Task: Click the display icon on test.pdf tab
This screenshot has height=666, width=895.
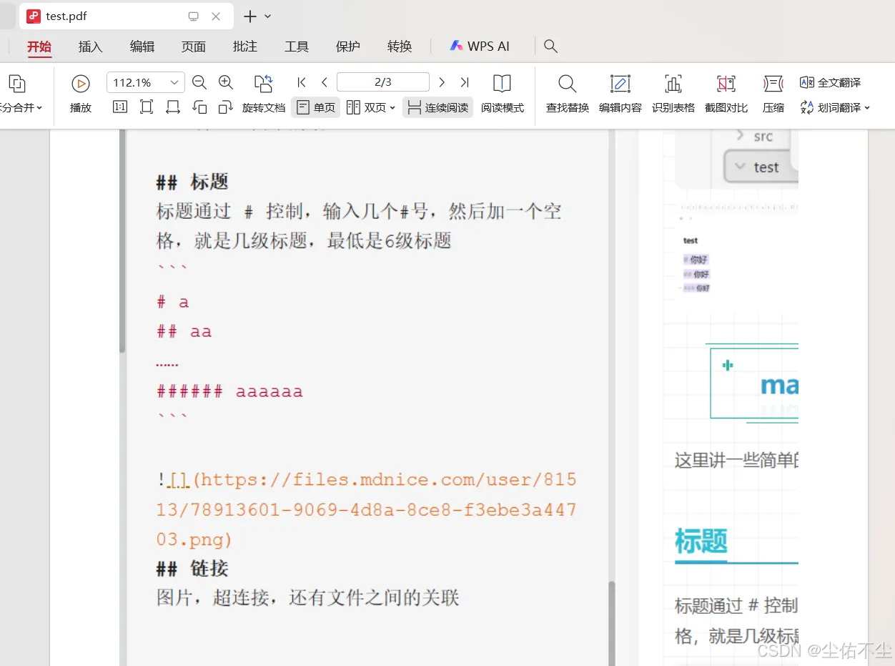Action: 193,16
